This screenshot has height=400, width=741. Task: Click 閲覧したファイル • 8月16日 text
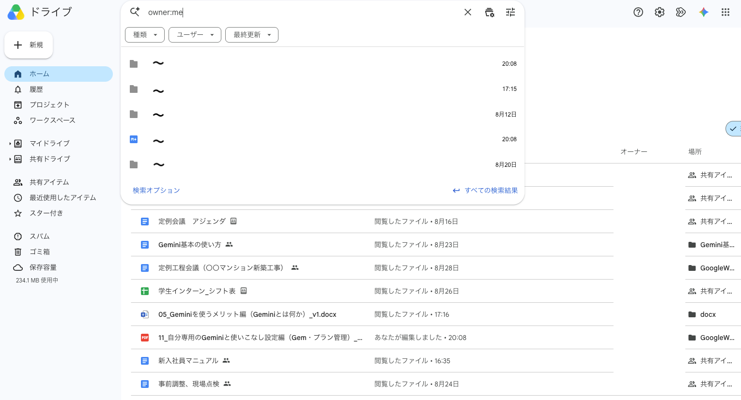(416, 222)
